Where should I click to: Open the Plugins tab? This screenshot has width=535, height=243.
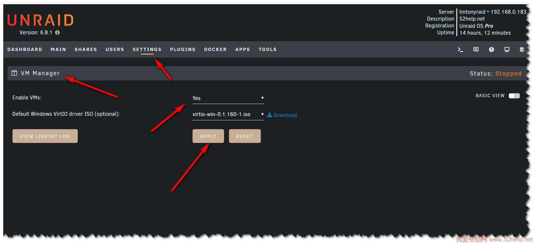point(183,49)
